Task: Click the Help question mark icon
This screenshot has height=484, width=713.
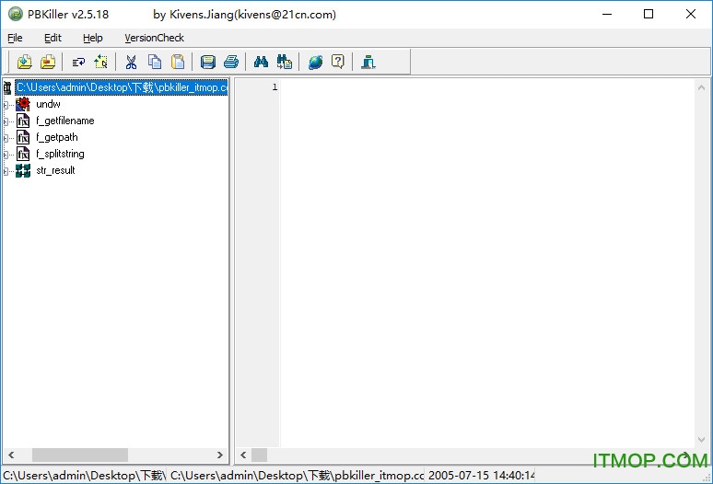Action: pos(338,62)
